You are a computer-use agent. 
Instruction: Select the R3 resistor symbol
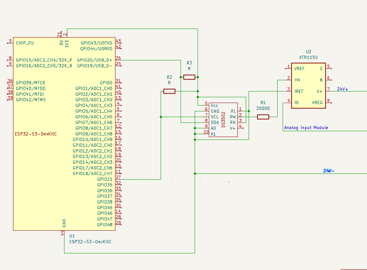[x=189, y=77]
